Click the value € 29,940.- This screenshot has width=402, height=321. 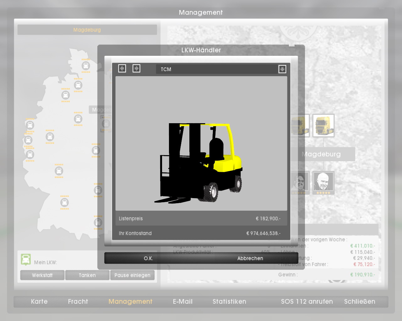[x=364, y=258]
